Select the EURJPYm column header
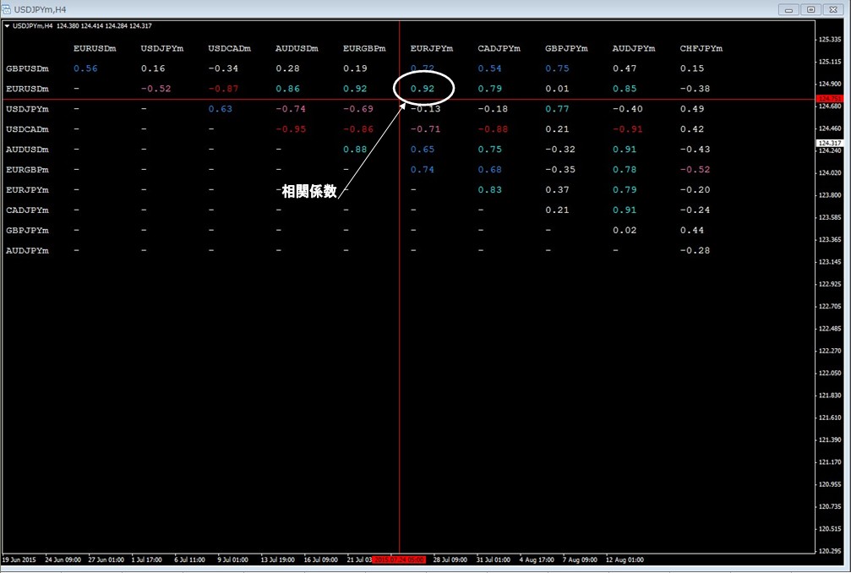851x573 pixels. tap(432, 48)
